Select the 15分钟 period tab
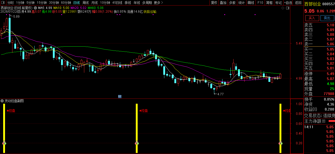 click(42, 3)
